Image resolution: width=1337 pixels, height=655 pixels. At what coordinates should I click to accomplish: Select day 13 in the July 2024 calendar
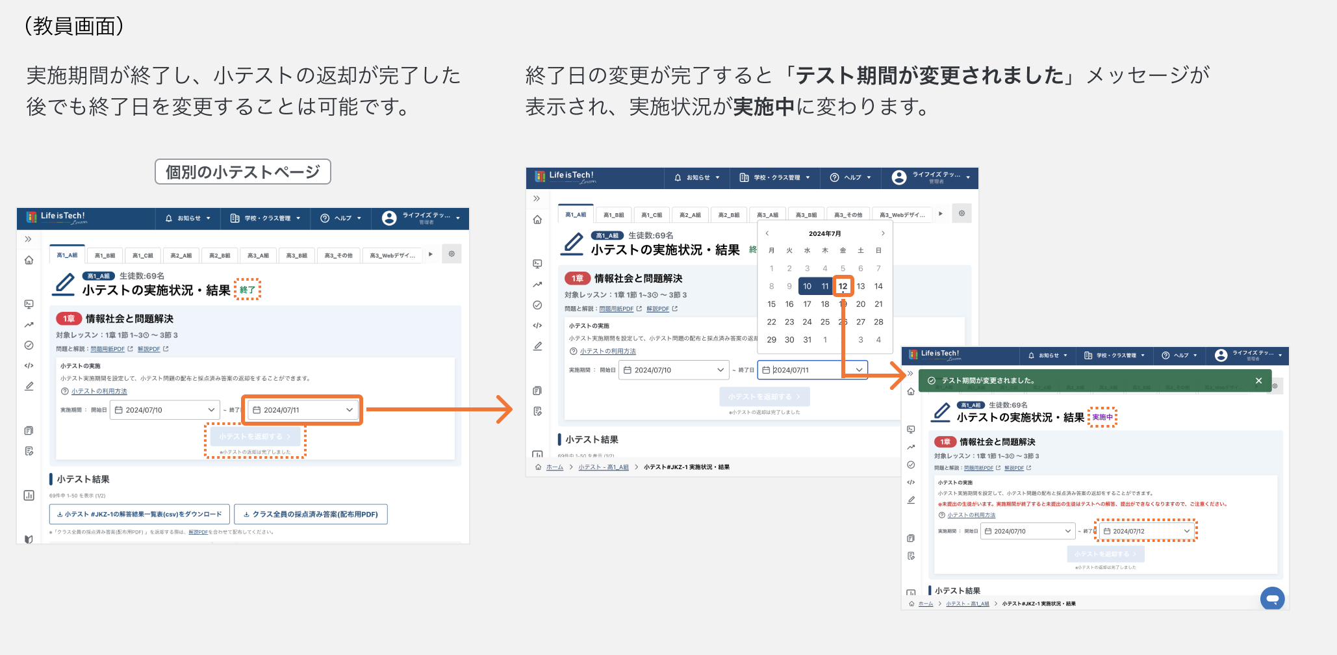[x=861, y=286]
